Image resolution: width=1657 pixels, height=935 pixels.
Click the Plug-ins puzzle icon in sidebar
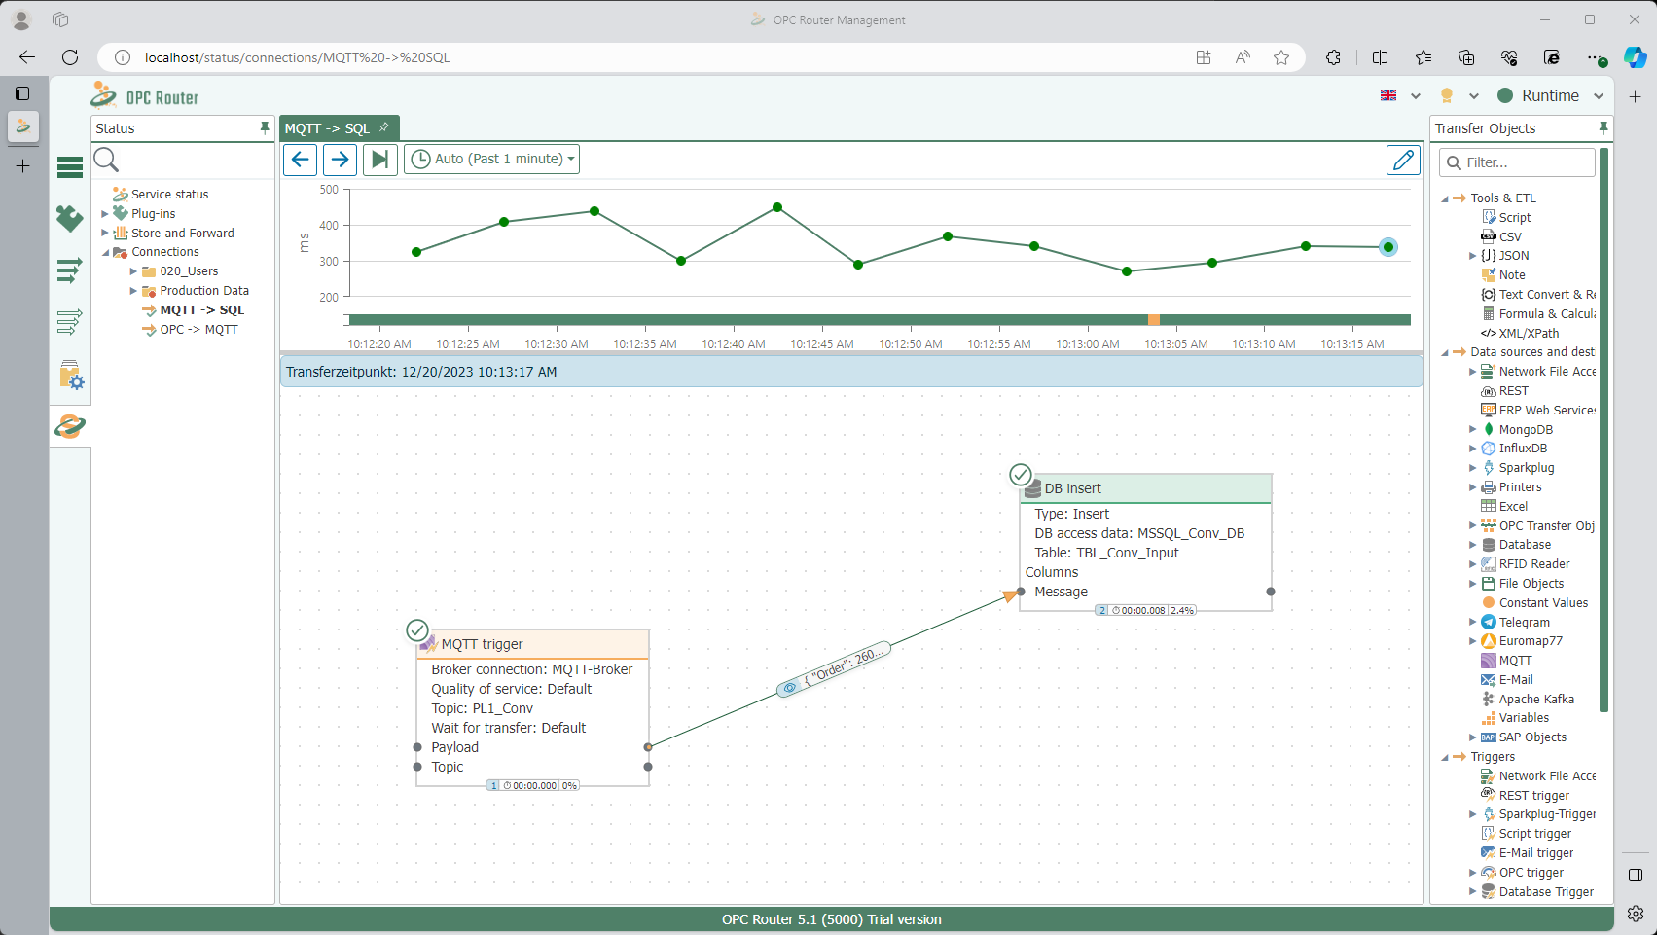[x=69, y=219]
